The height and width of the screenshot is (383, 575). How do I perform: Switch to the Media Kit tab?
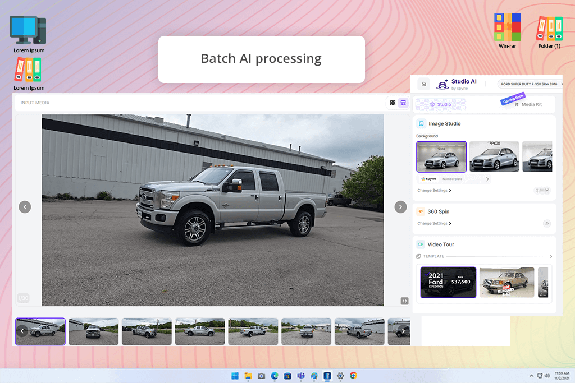point(528,104)
